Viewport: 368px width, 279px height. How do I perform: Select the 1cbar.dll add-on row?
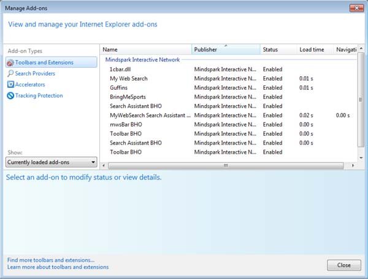(229, 69)
